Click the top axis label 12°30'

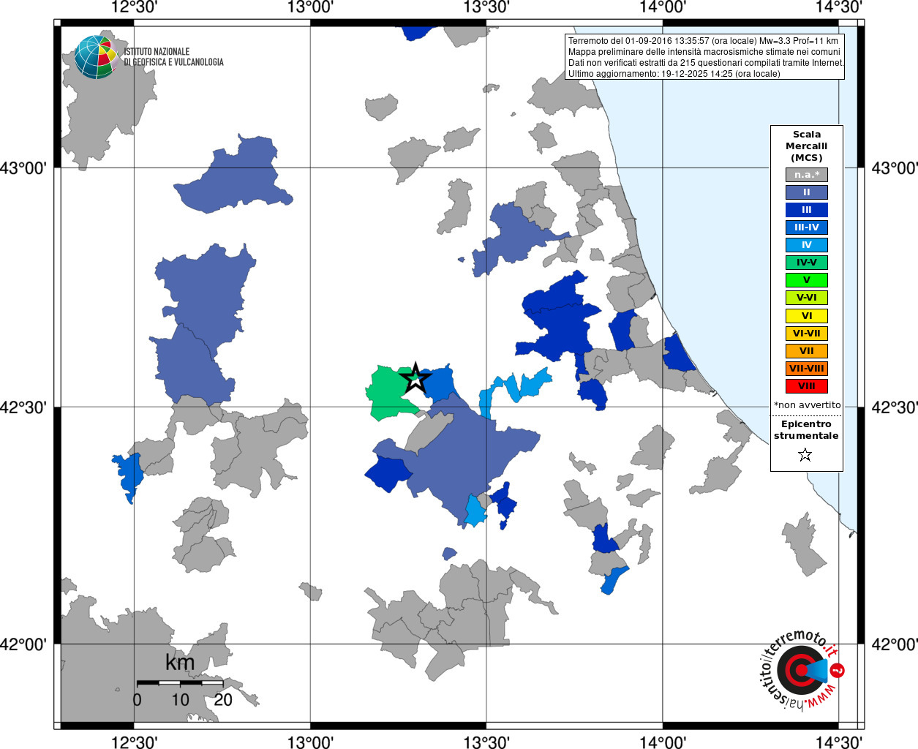[x=134, y=7]
